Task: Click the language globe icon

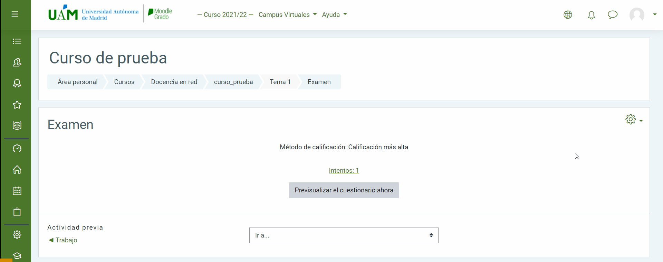Action: (568, 15)
